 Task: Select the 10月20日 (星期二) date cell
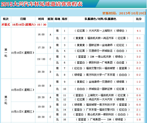pyautogui.click(x=23, y=90)
